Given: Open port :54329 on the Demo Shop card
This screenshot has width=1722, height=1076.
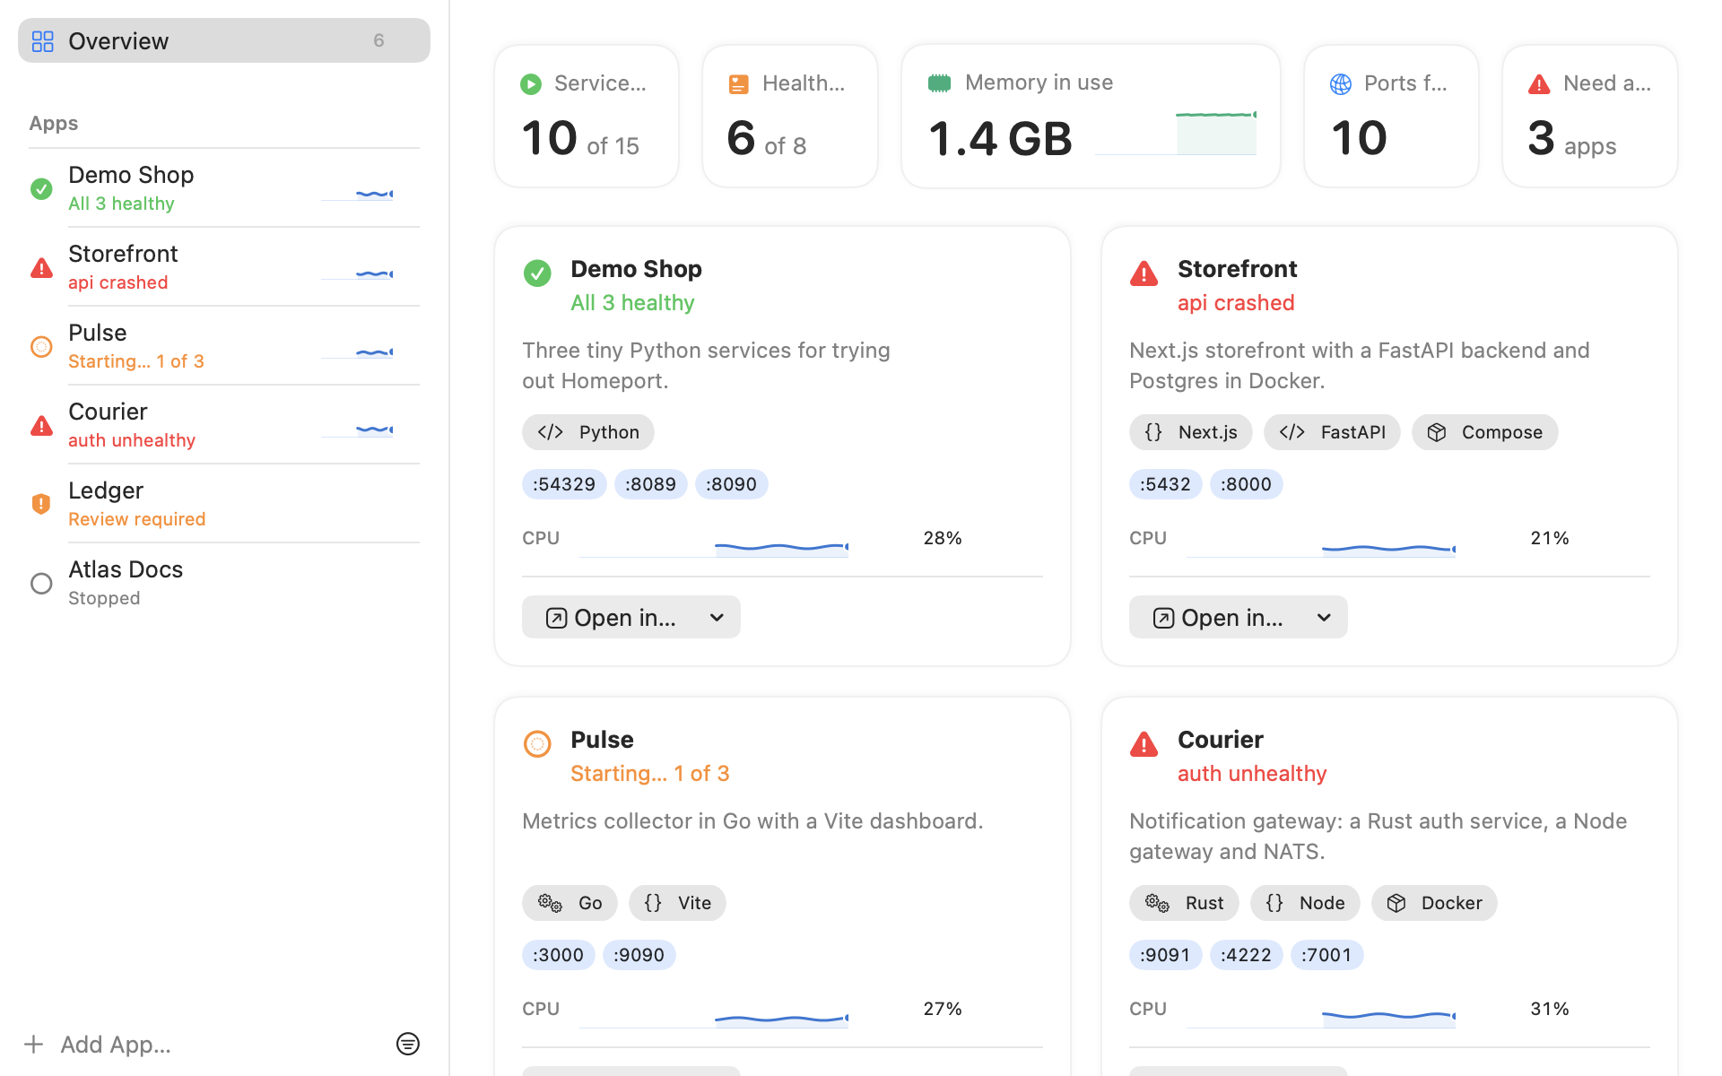Looking at the screenshot, I should point(564,484).
